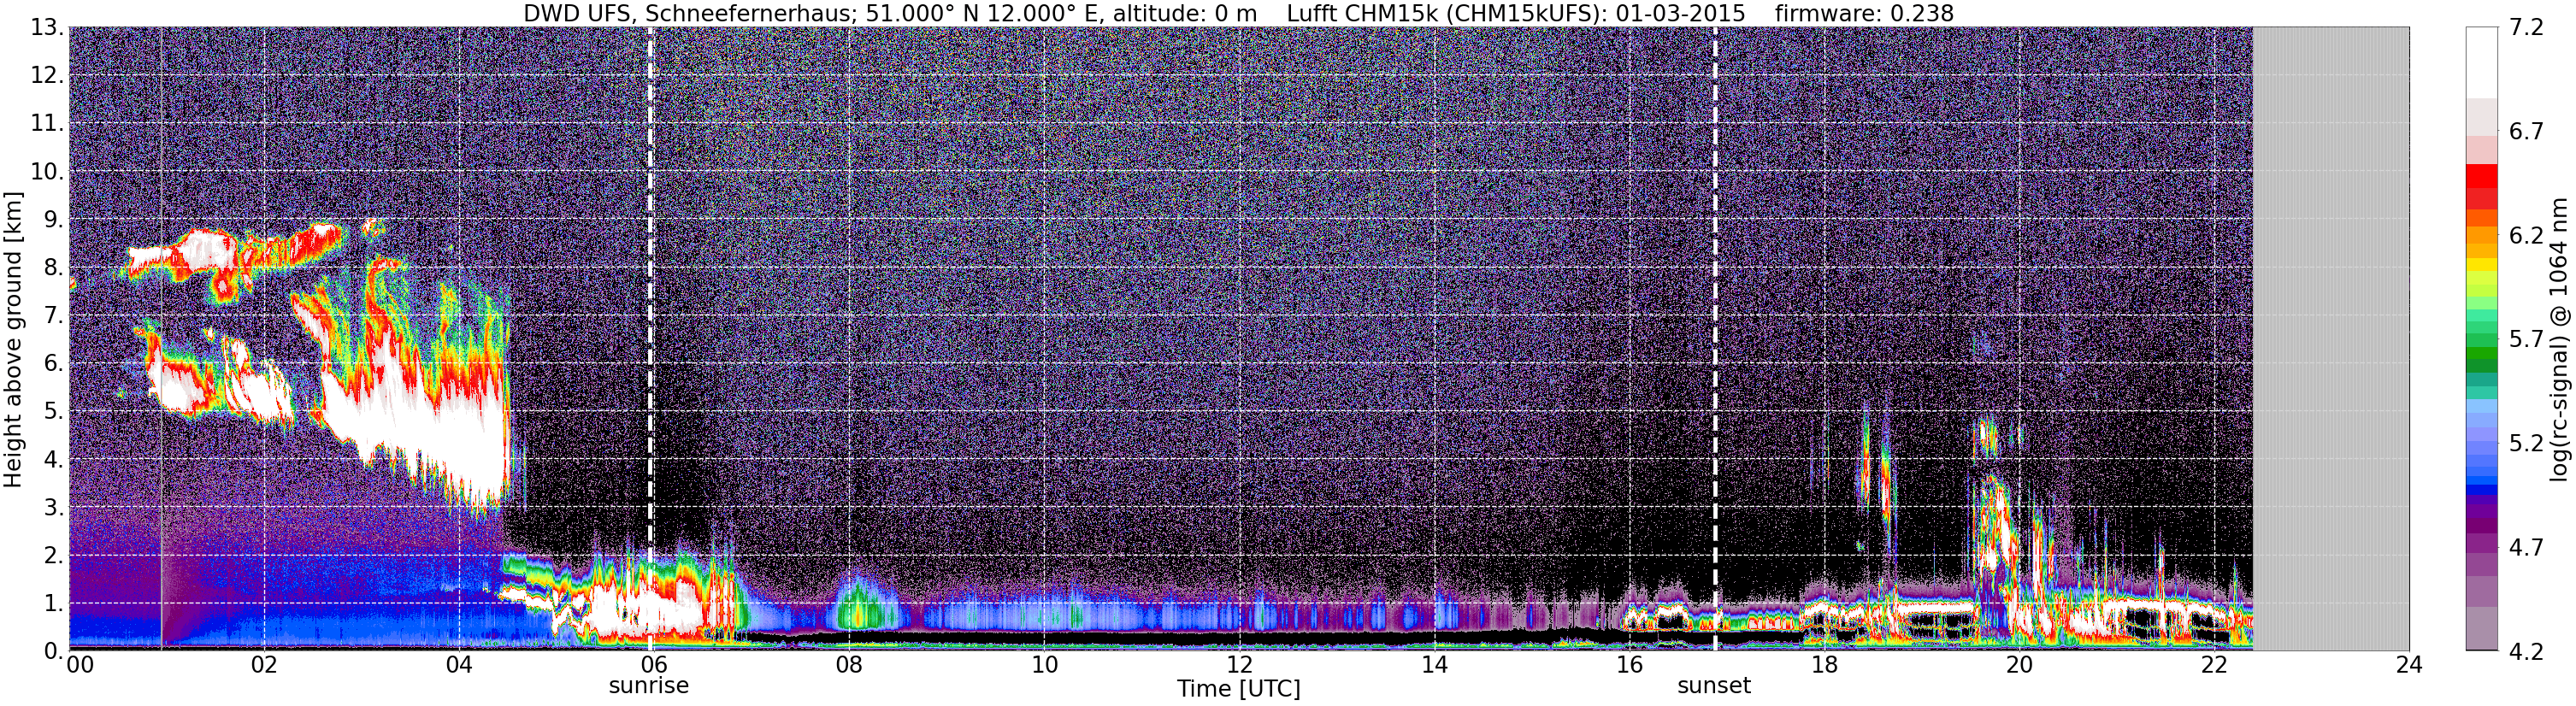Select the dashed sunset marker line near 17 UTC
This screenshot has height=706, width=2576.
coord(1716,338)
